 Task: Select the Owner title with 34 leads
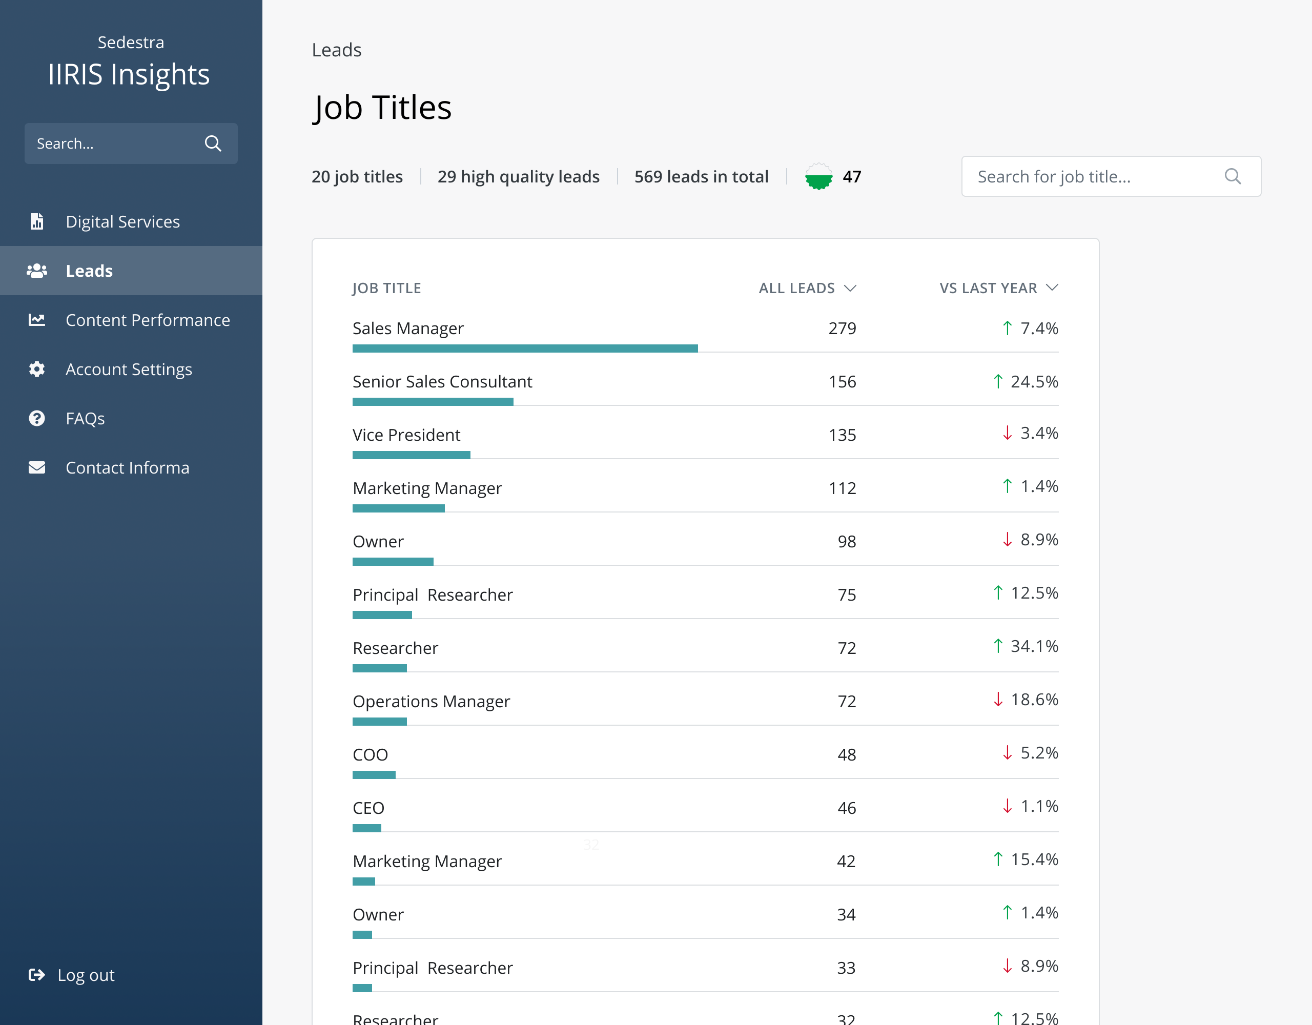pos(378,914)
